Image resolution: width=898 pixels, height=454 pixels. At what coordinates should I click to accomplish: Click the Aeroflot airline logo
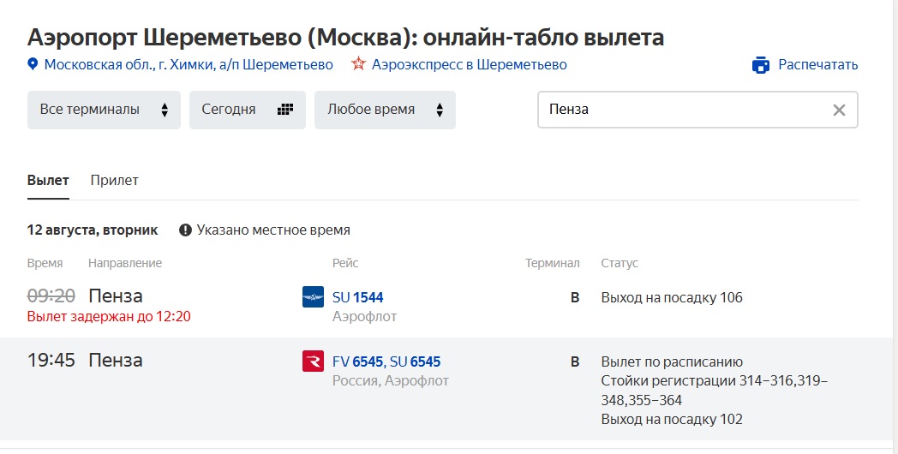pyautogui.click(x=313, y=297)
